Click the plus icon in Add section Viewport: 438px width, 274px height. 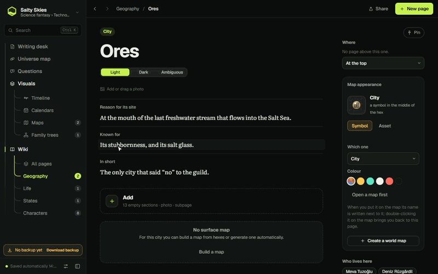(x=112, y=201)
